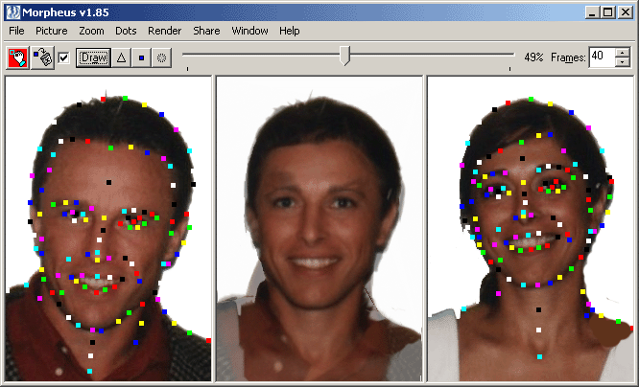Open the Share menu
The height and width of the screenshot is (387, 639).
(x=206, y=31)
